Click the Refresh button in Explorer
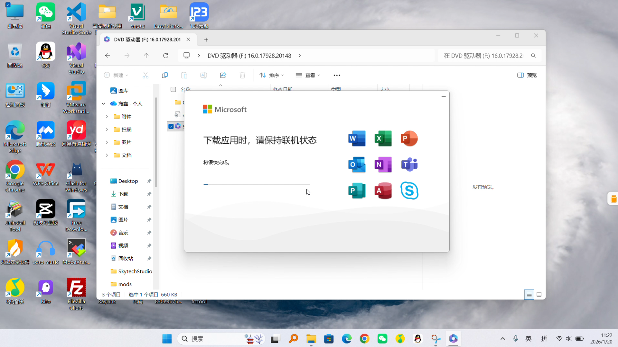The height and width of the screenshot is (347, 618). click(x=165, y=56)
